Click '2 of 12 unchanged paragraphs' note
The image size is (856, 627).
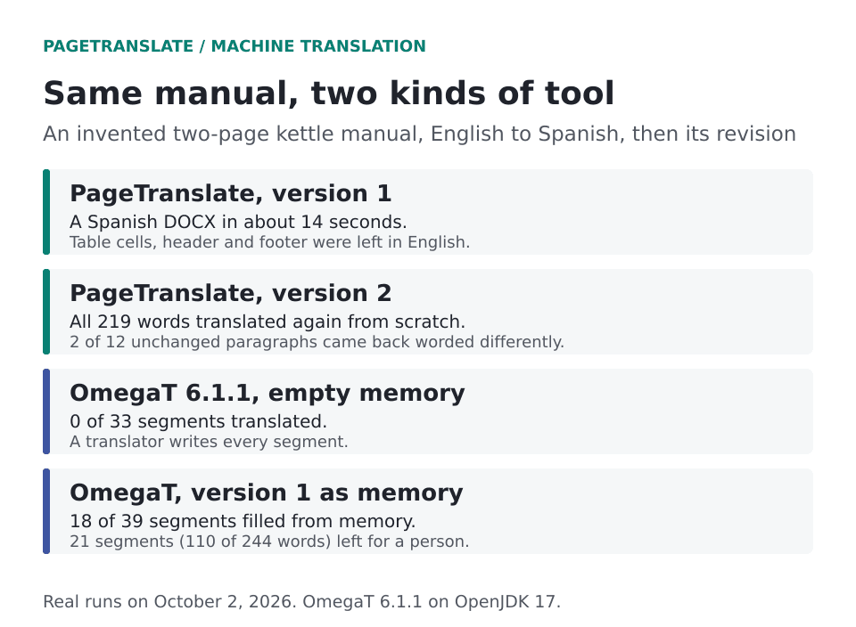317,342
